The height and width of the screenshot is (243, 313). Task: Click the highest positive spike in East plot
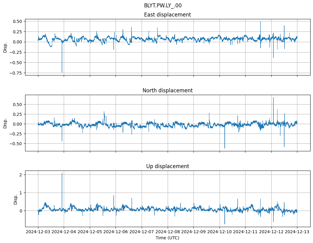[261, 21]
